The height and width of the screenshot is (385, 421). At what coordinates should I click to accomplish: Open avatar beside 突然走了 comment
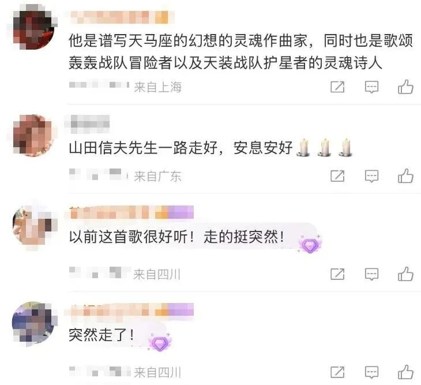tap(33, 323)
